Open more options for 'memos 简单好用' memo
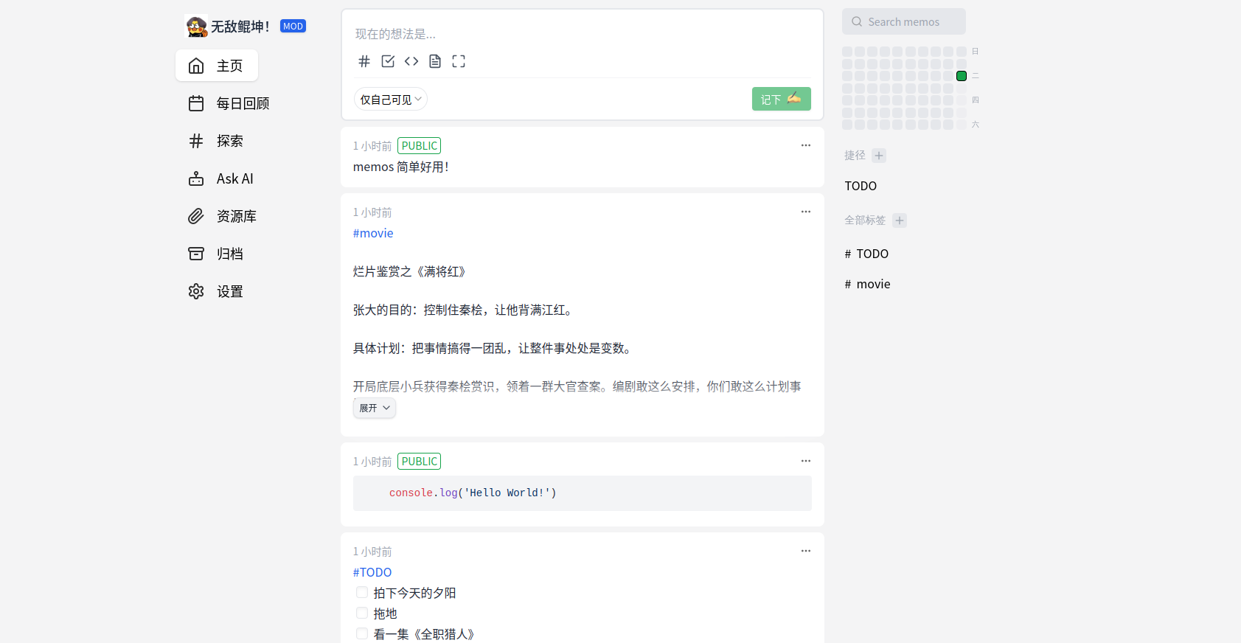The height and width of the screenshot is (643, 1241). click(806, 145)
